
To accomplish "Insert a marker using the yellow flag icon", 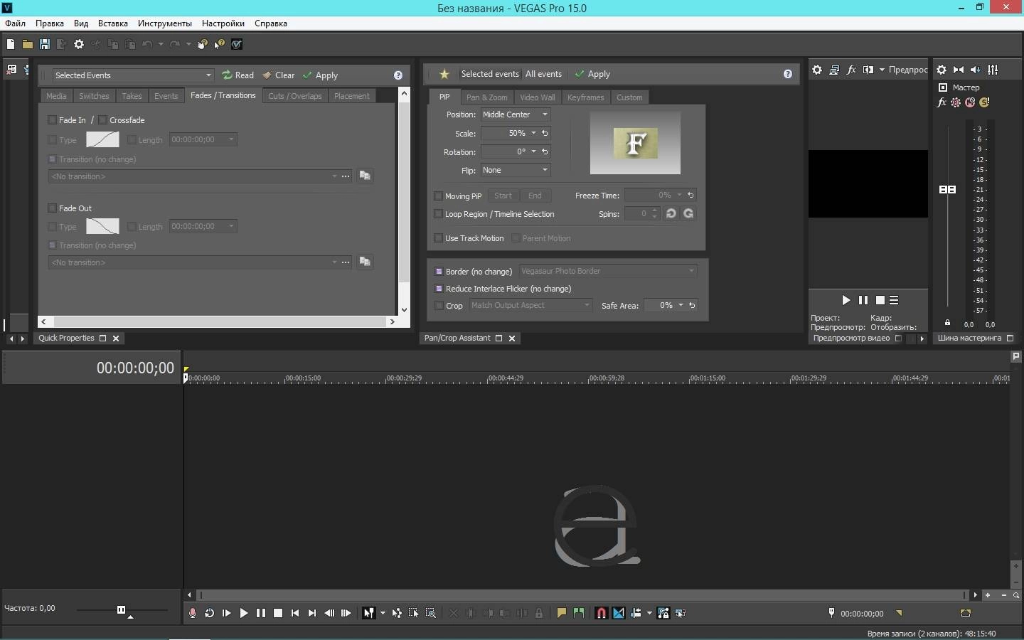I will 562,613.
